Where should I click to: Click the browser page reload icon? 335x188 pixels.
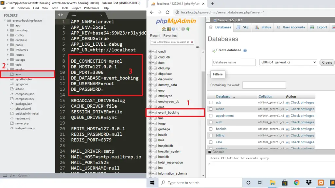point(167,12)
